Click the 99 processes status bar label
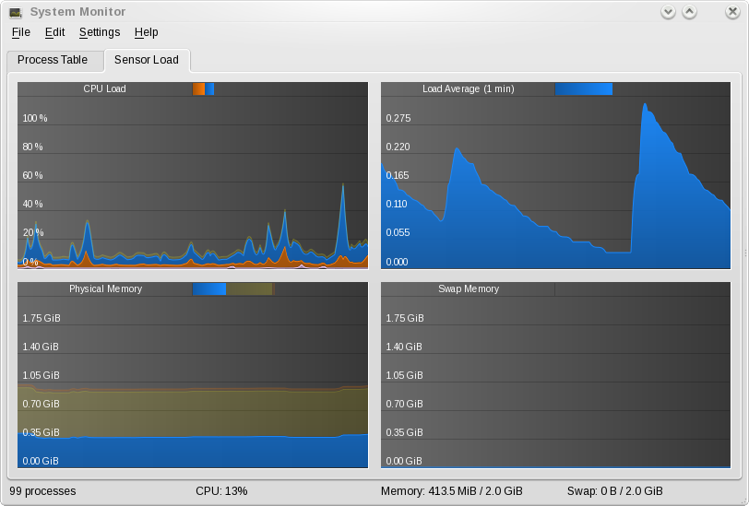 coord(42,491)
